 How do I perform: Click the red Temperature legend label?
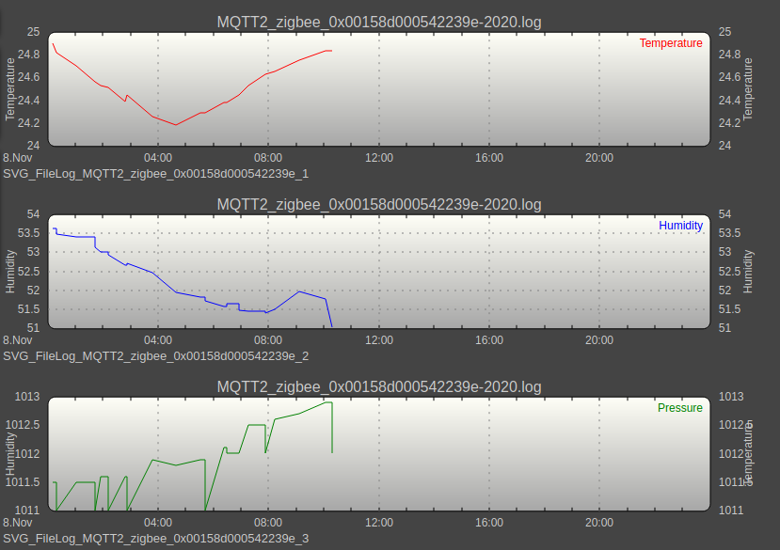pyautogui.click(x=671, y=43)
